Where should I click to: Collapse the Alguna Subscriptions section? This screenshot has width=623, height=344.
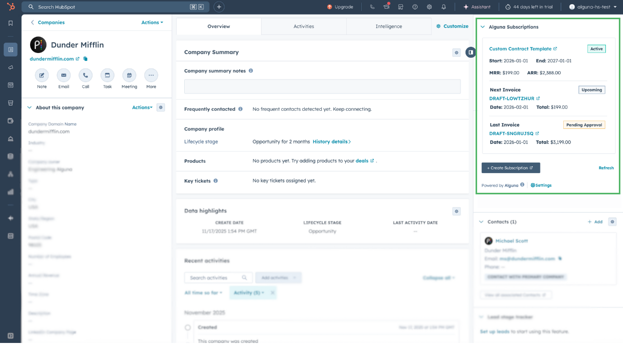[x=483, y=27]
